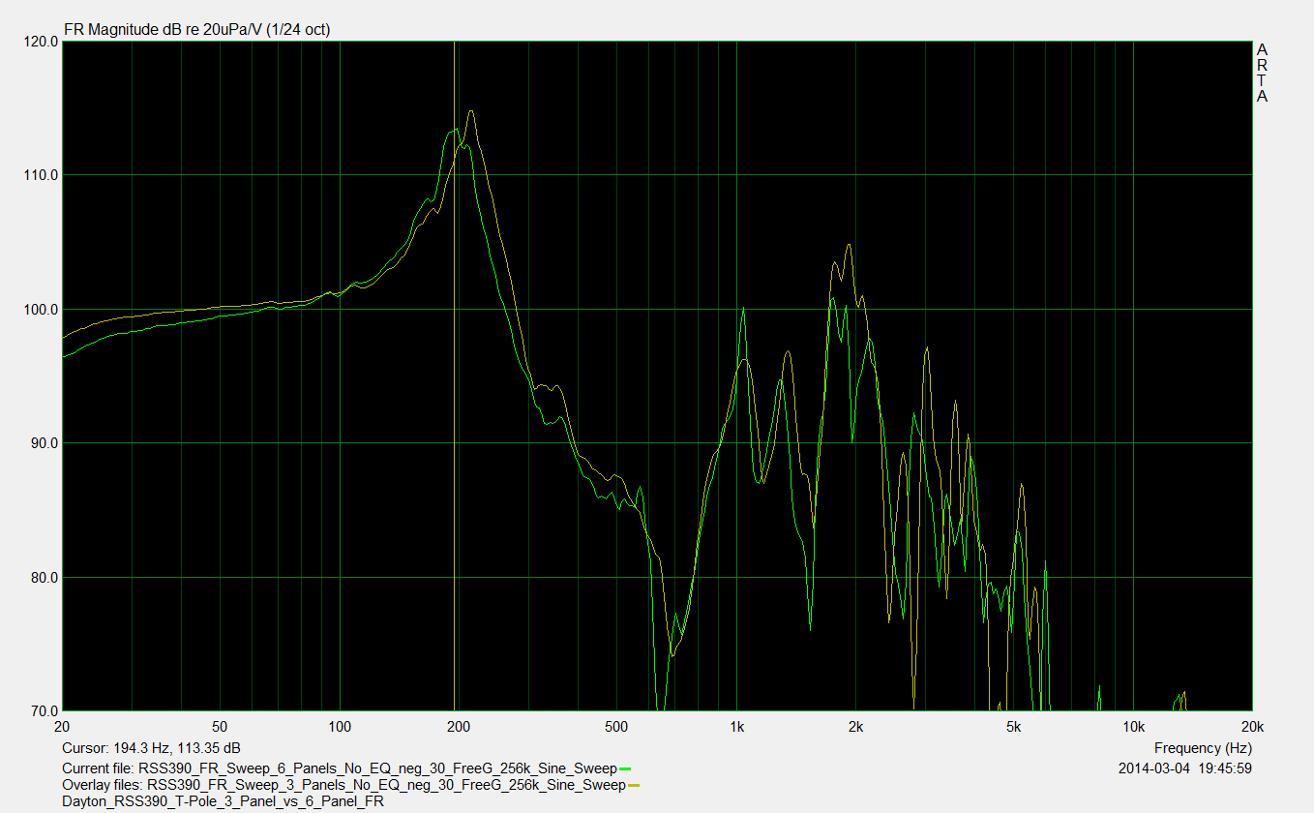
Task: Click the ARTA logo at top right
Action: 1262,73
